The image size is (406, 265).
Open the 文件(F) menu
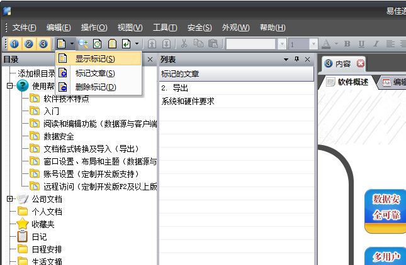point(24,28)
